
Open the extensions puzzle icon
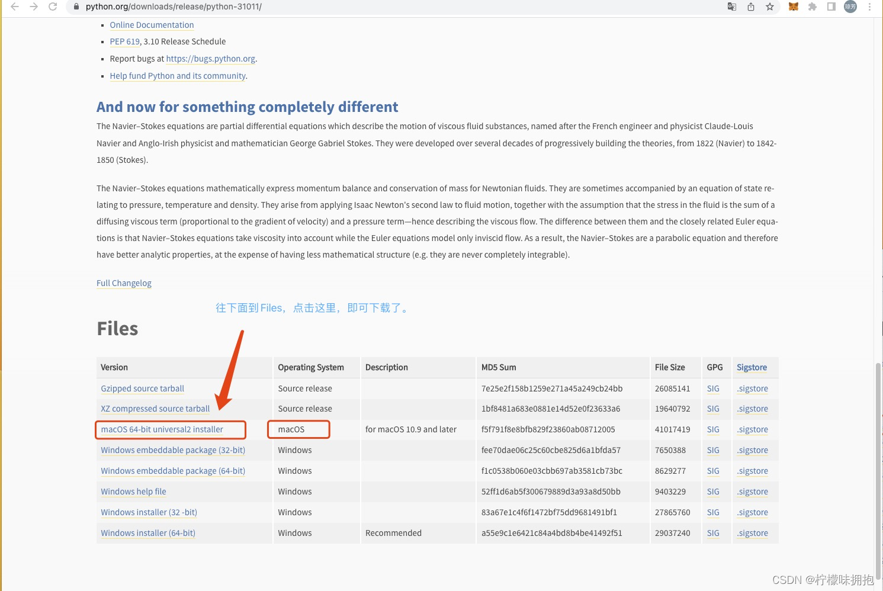(x=813, y=7)
